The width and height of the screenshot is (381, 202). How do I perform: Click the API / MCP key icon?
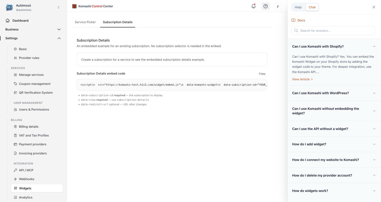tap(15, 170)
